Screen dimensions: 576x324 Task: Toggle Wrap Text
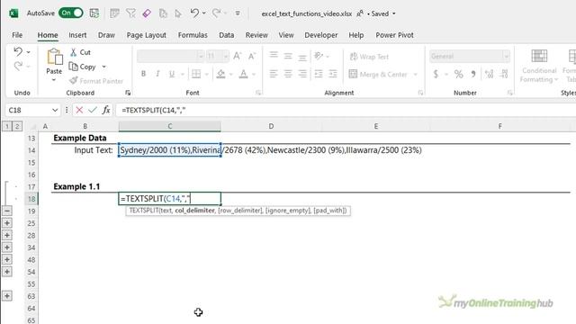point(369,57)
